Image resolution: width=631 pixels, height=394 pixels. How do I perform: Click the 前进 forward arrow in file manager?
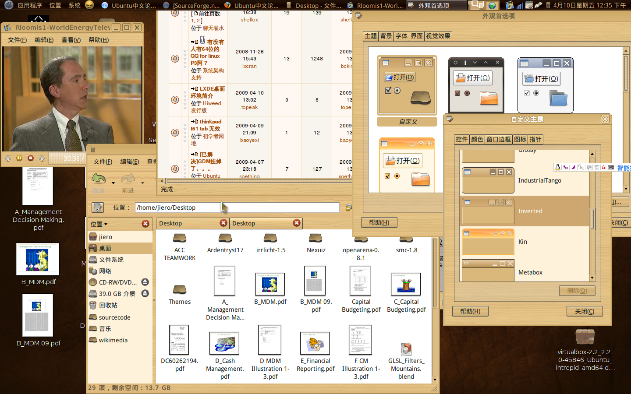click(x=128, y=179)
